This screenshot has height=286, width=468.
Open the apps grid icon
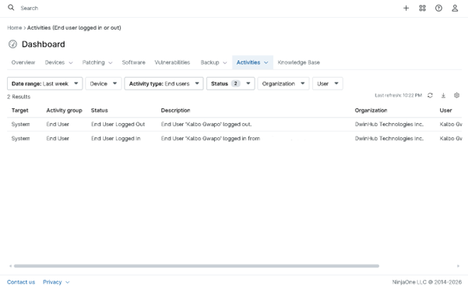422,8
